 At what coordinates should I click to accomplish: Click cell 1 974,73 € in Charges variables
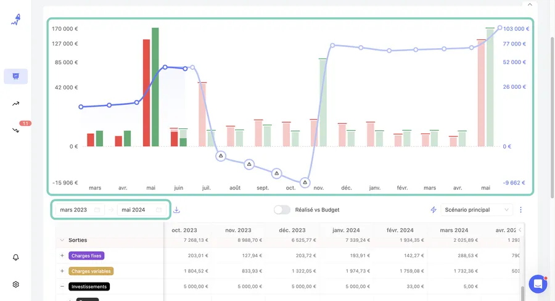pos(358,271)
